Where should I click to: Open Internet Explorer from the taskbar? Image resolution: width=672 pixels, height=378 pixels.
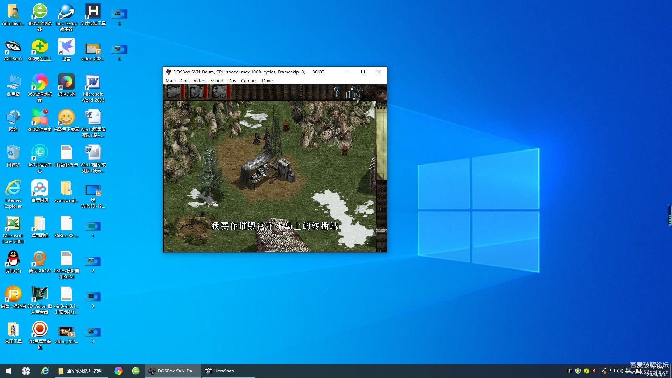click(45, 371)
